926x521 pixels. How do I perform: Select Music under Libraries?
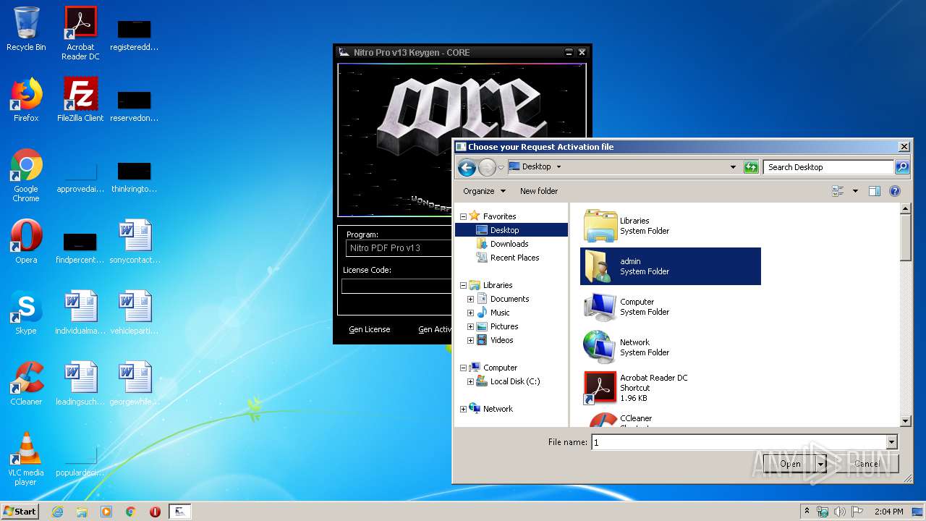pyautogui.click(x=500, y=313)
